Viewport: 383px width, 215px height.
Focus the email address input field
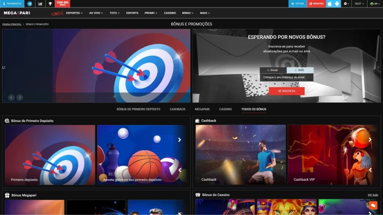(x=287, y=77)
